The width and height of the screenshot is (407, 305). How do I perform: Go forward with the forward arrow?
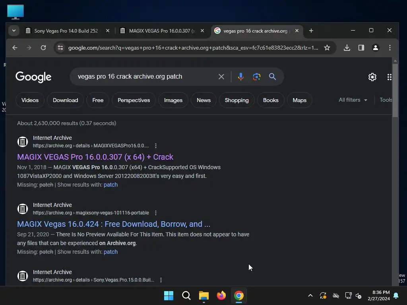click(29, 48)
